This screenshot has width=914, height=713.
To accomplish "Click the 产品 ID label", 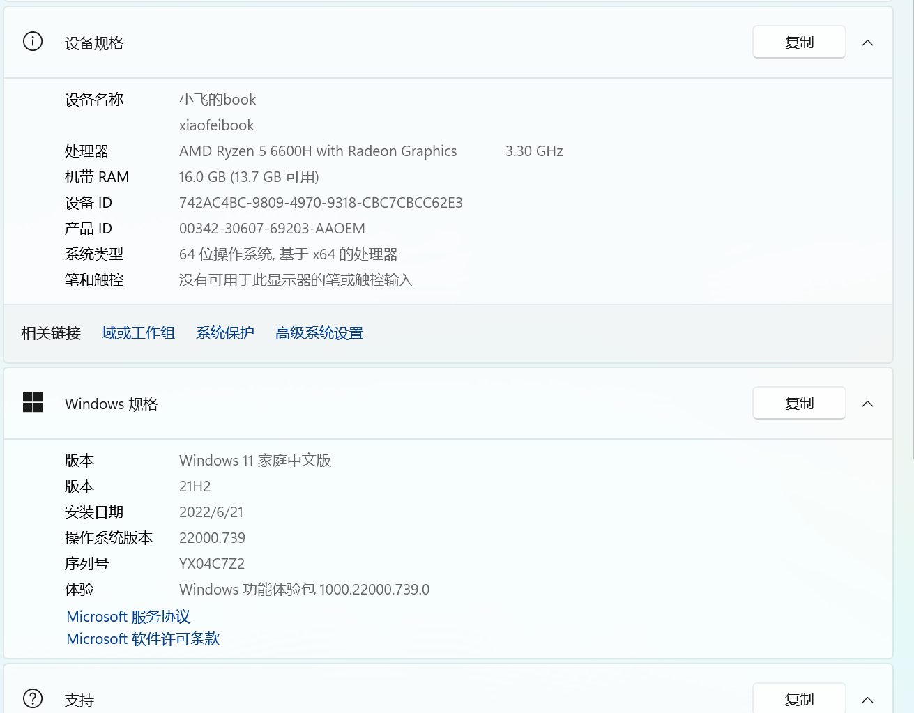I will click(x=89, y=229).
